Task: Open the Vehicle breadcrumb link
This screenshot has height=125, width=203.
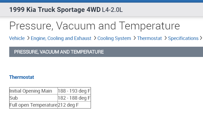Action: 17,38
